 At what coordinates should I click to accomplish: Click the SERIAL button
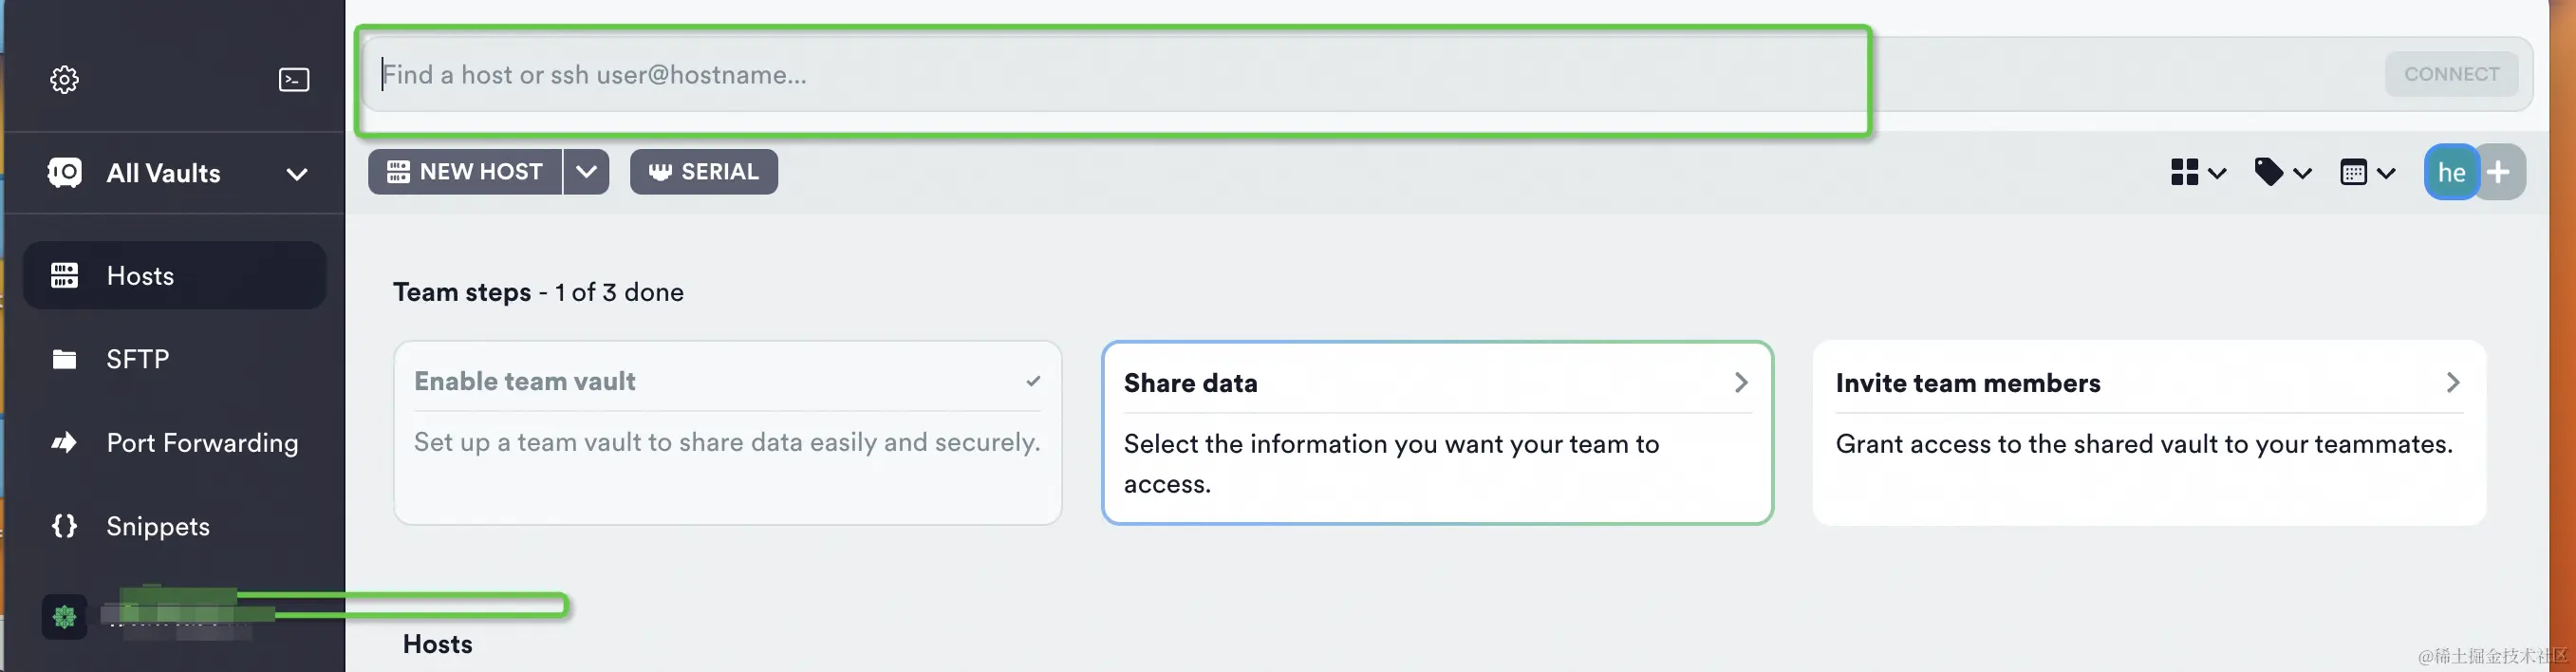[x=704, y=172]
